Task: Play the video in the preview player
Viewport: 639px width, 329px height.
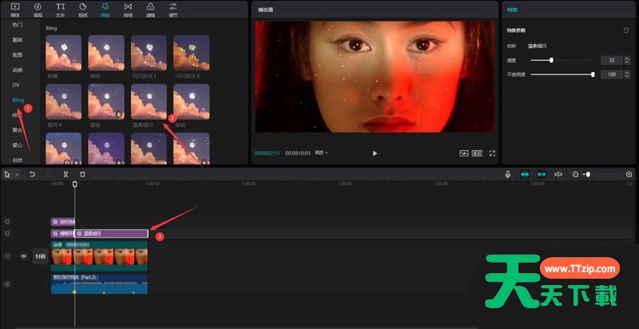Action: [375, 153]
